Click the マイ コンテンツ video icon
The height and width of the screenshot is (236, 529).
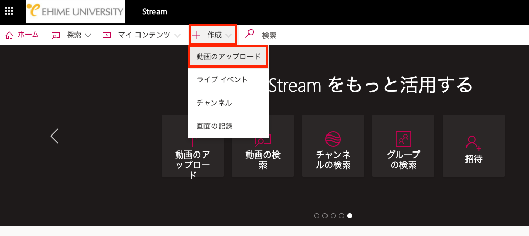click(106, 35)
